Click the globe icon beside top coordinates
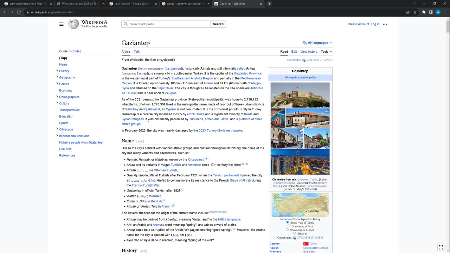 point(304,60)
